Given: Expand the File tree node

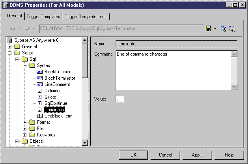Looking at the screenshot, I should point(24,129).
